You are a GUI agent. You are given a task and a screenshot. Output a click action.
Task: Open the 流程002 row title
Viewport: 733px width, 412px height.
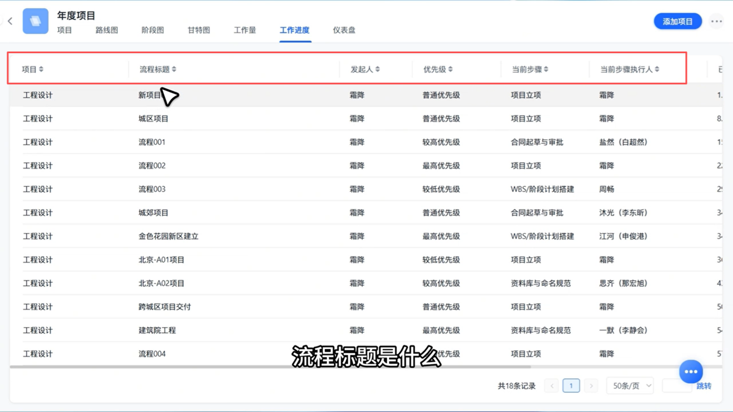[x=152, y=166]
